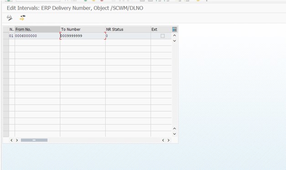
Task: Click the scroll-up arrow beside row 01
Action: 174,36
